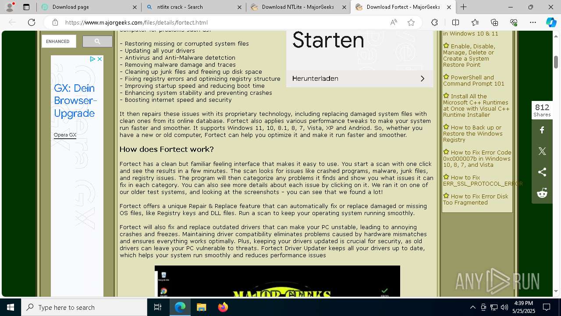
Task: Open browser Extensions icon
Action: [434, 22]
